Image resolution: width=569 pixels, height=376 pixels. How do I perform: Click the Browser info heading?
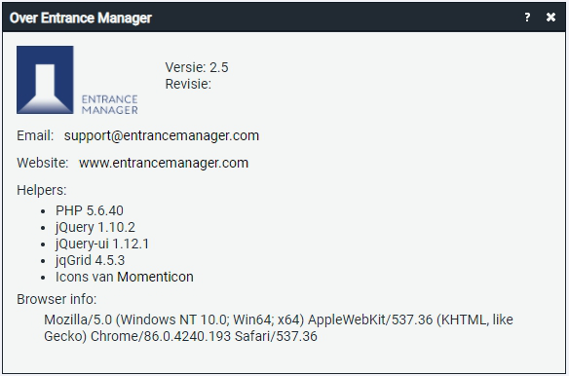(57, 299)
